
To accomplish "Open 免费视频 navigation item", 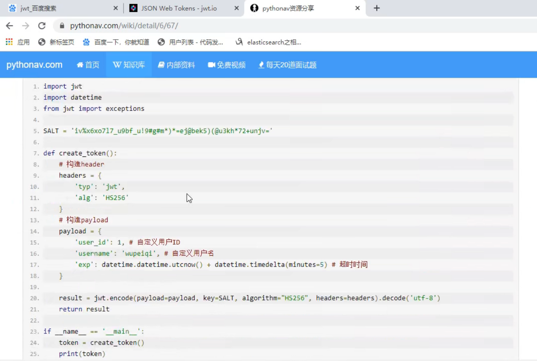I will pos(227,65).
